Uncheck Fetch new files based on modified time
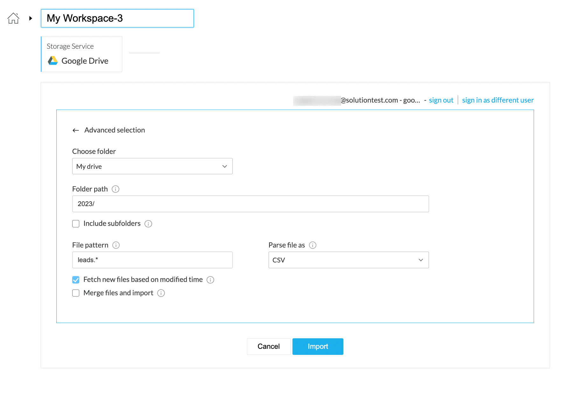 pos(76,280)
